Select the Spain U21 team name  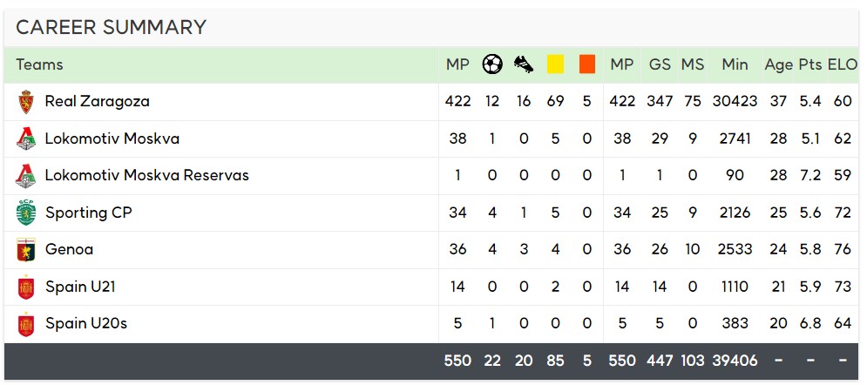pos(80,287)
